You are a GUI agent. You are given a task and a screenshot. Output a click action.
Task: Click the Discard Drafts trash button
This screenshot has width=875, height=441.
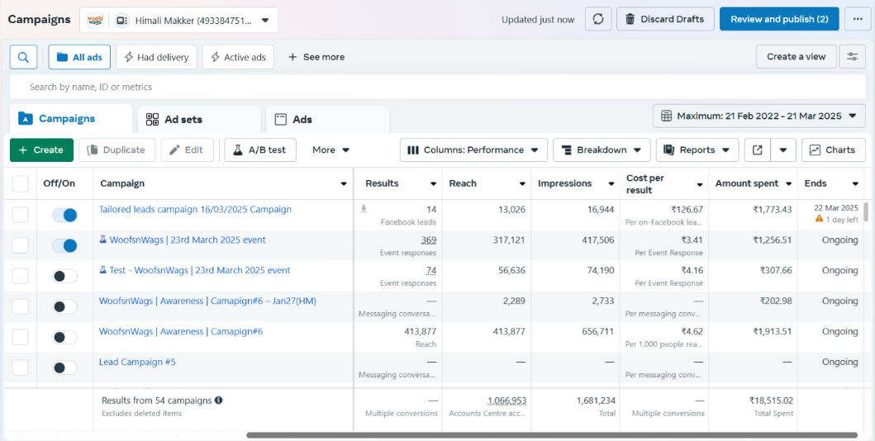(x=665, y=19)
